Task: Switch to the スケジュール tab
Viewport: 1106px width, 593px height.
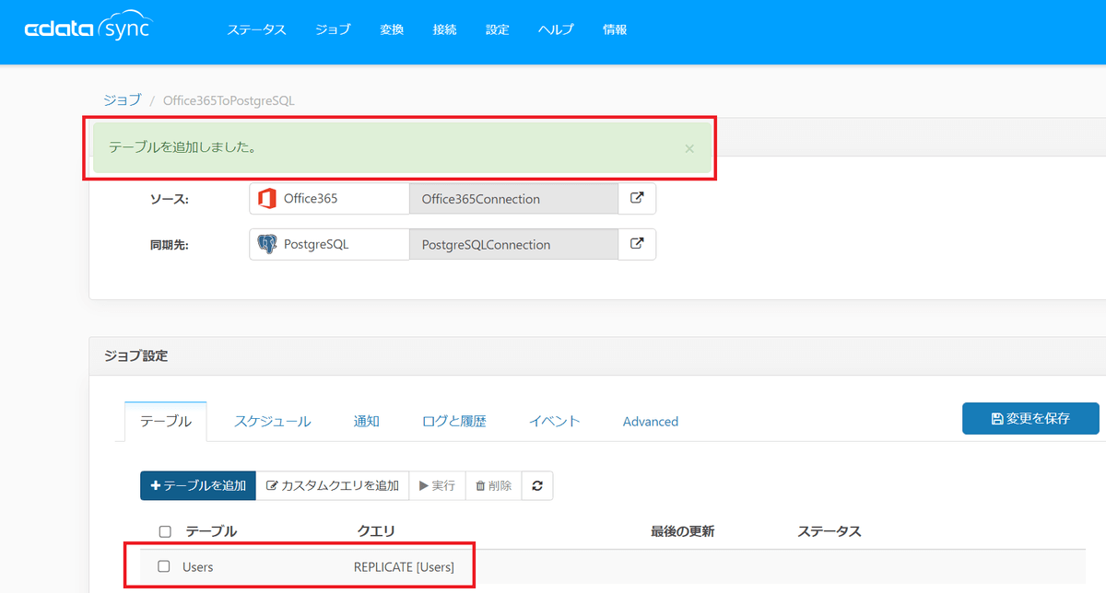Action: coord(272,421)
